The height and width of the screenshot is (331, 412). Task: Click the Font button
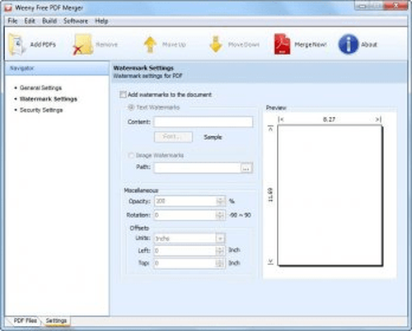pyautogui.click(x=173, y=137)
